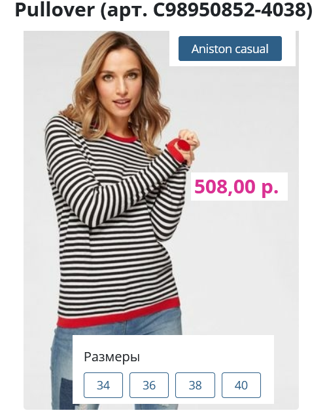Image resolution: width=327 pixels, height=417 pixels.
Task: Choose size 36
Action: coord(149,385)
